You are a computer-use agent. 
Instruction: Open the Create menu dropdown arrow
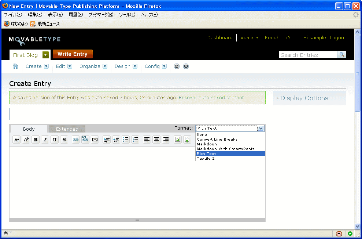[x=47, y=66]
